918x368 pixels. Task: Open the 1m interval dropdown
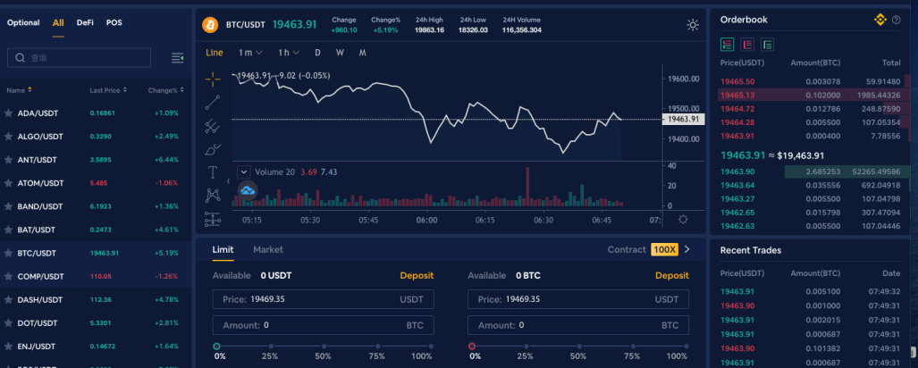tap(250, 53)
